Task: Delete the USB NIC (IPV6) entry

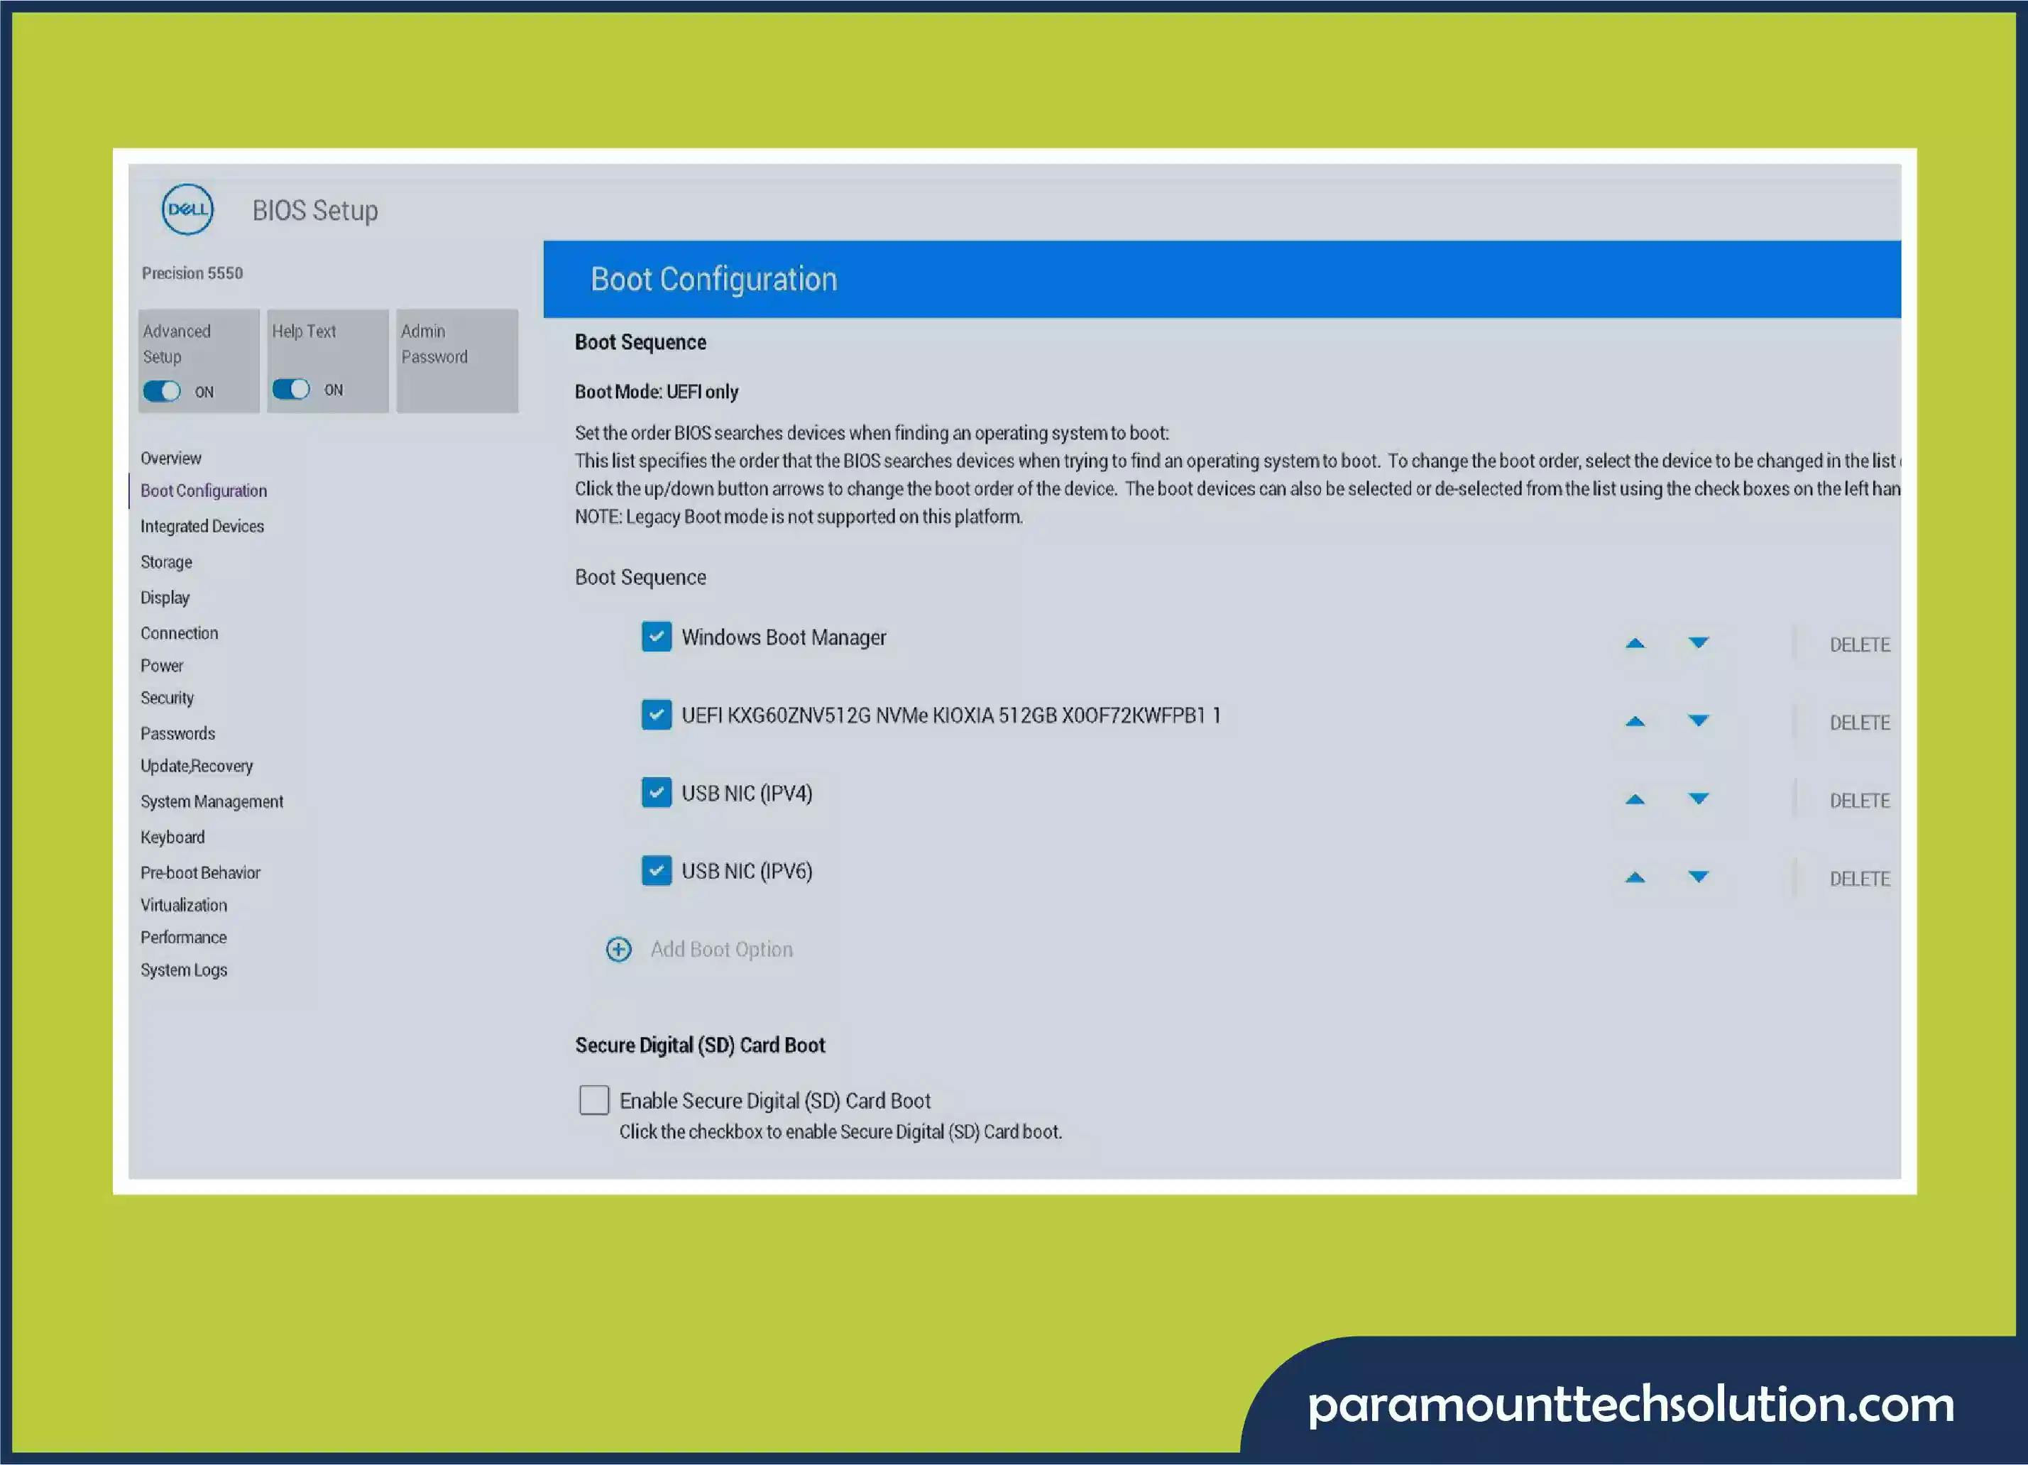Action: point(1859,878)
